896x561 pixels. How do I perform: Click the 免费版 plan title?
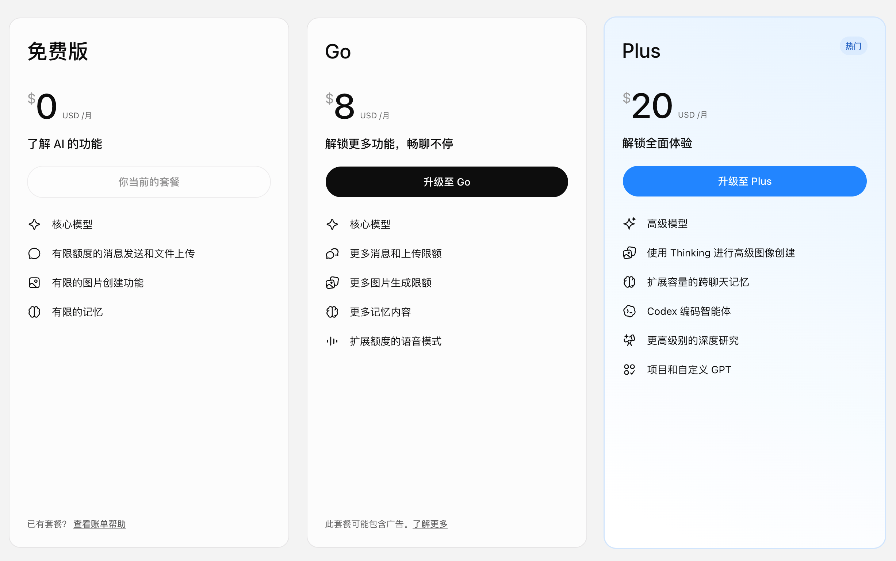click(58, 51)
